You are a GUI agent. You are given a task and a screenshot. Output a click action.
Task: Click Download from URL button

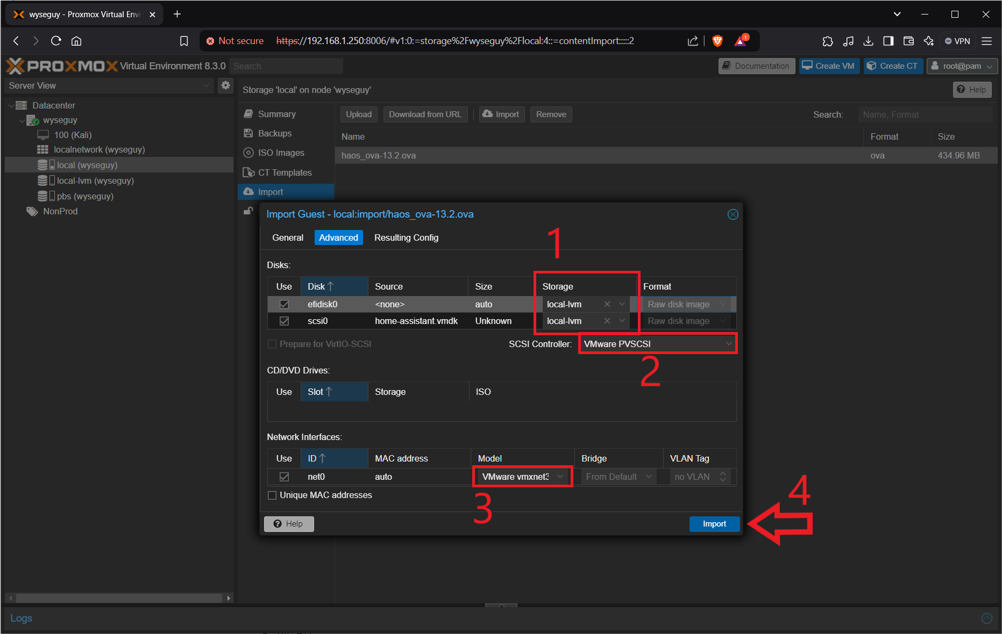(425, 114)
